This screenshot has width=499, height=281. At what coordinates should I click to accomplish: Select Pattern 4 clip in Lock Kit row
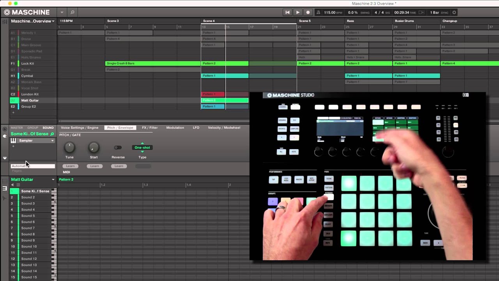pyautogui.click(x=470, y=64)
